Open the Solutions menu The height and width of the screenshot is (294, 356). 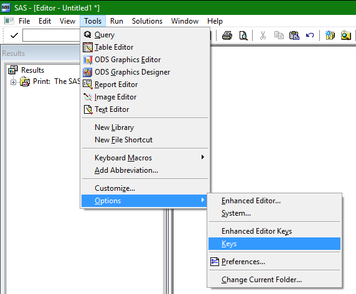pos(147,21)
